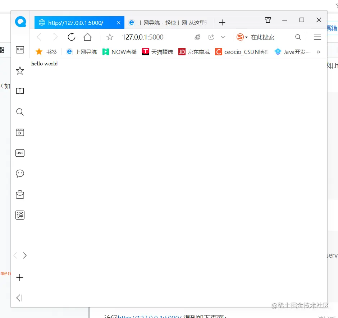Open the 天猫精选 bookmark
Image resolution: width=338 pixels, height=318 pixels.
[157, 52]
